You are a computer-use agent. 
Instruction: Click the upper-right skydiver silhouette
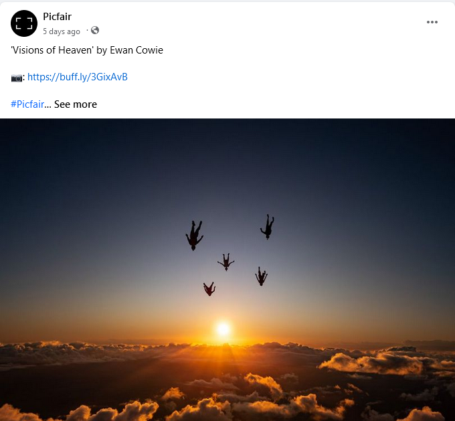268,227
